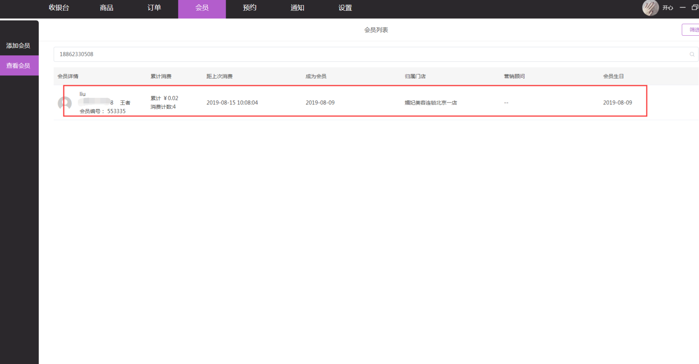
Task: Click the 王者 member level label
Action: [125, 103]
